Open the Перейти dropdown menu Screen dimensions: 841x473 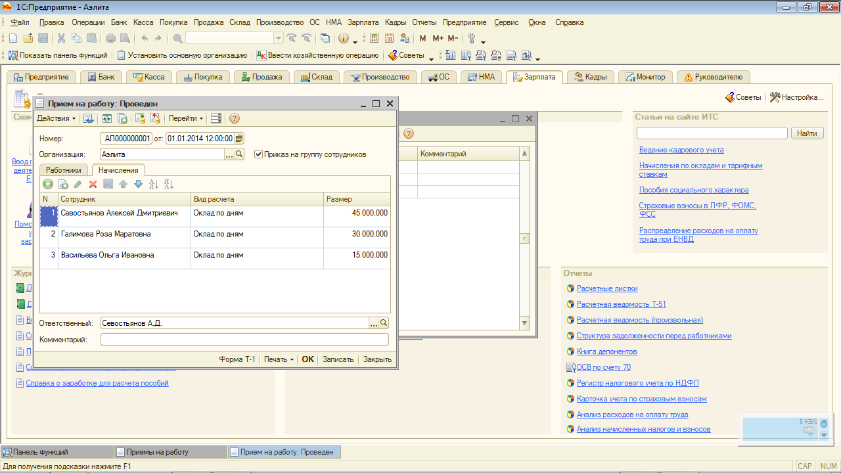(186, 119)
